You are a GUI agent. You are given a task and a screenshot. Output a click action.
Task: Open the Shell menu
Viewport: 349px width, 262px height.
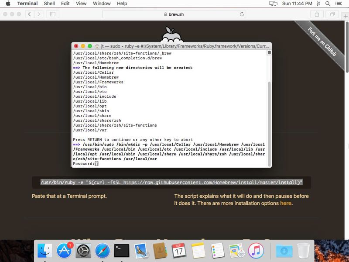coord(49,3)
